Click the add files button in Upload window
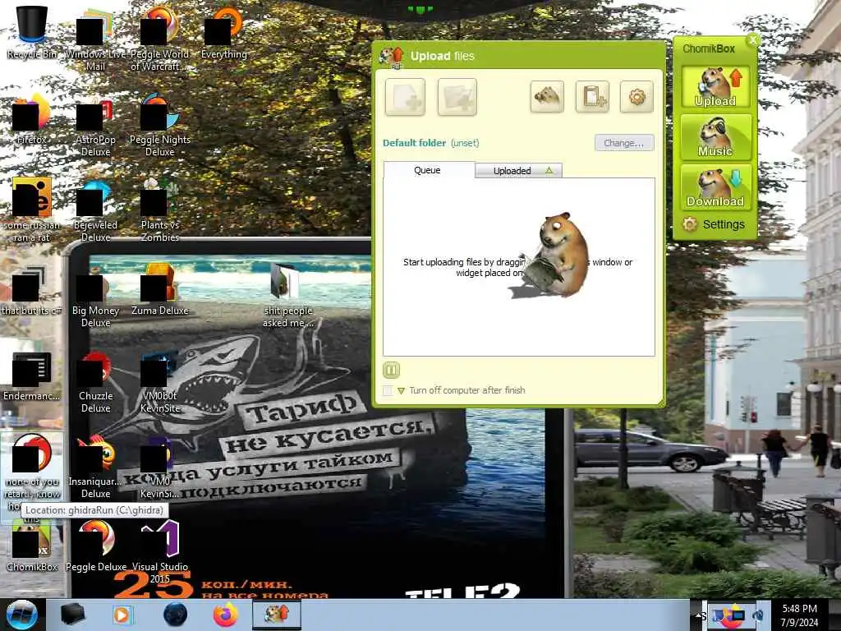 click(x=405, y=97)
